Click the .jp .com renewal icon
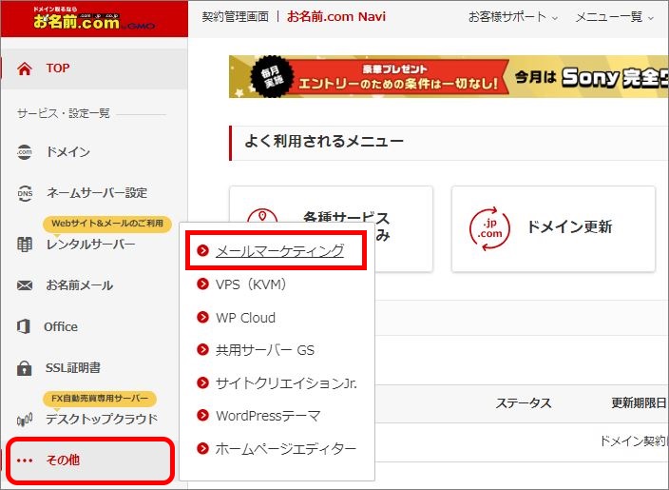 (489, 228)
